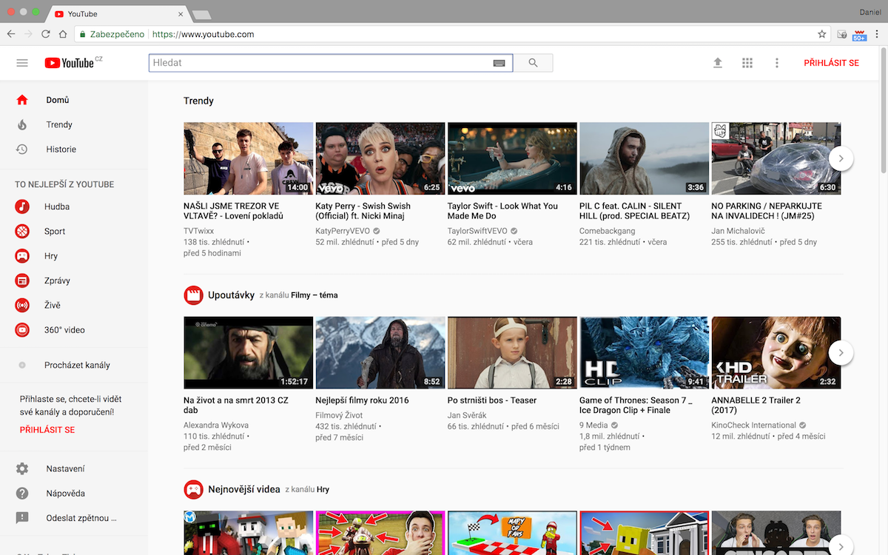Click in the Hledat search field
Screen dimensions: 888x555
pyautogui.click(x=318, y=63)
